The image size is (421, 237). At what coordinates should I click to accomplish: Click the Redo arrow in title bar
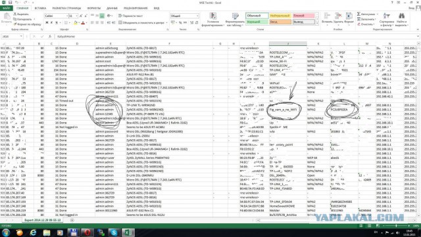(26, 3)
